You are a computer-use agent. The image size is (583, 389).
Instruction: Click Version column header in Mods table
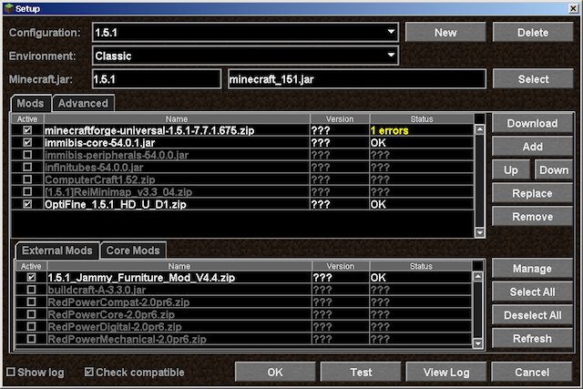point(340,119)
